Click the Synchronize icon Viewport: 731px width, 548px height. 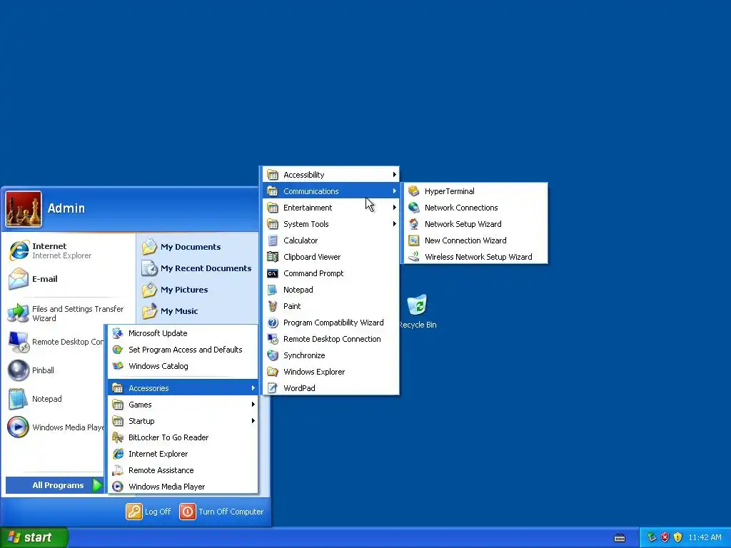pyautogui.click(x=273, y=355)
